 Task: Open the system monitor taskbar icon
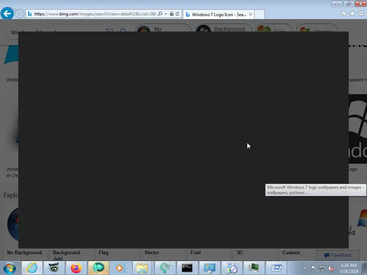click(x=254, y=268)
